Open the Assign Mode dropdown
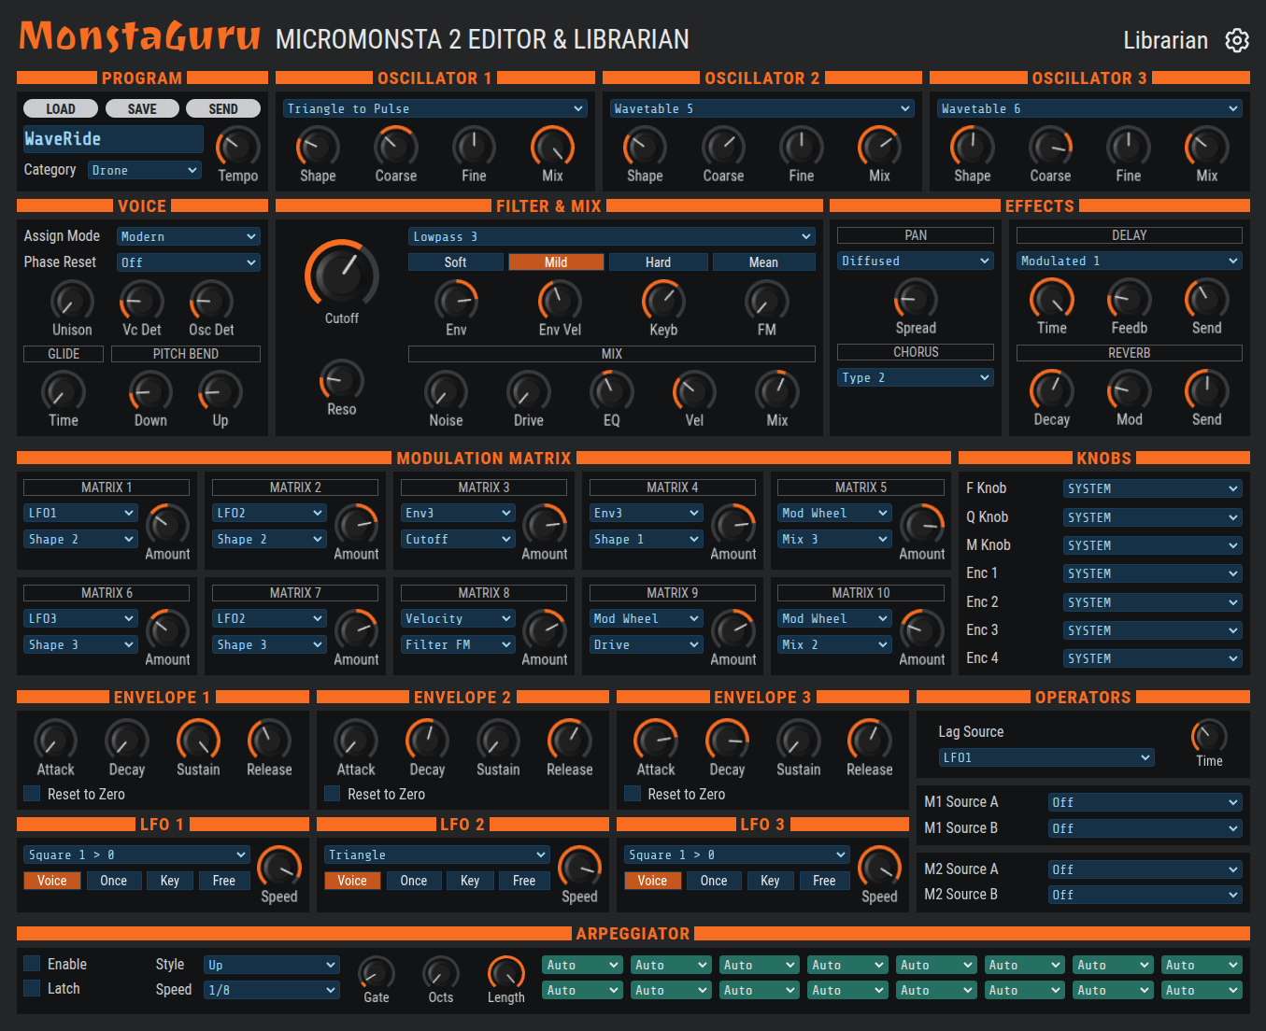Screen dimensions: 1266x1031 pos(189,236)
